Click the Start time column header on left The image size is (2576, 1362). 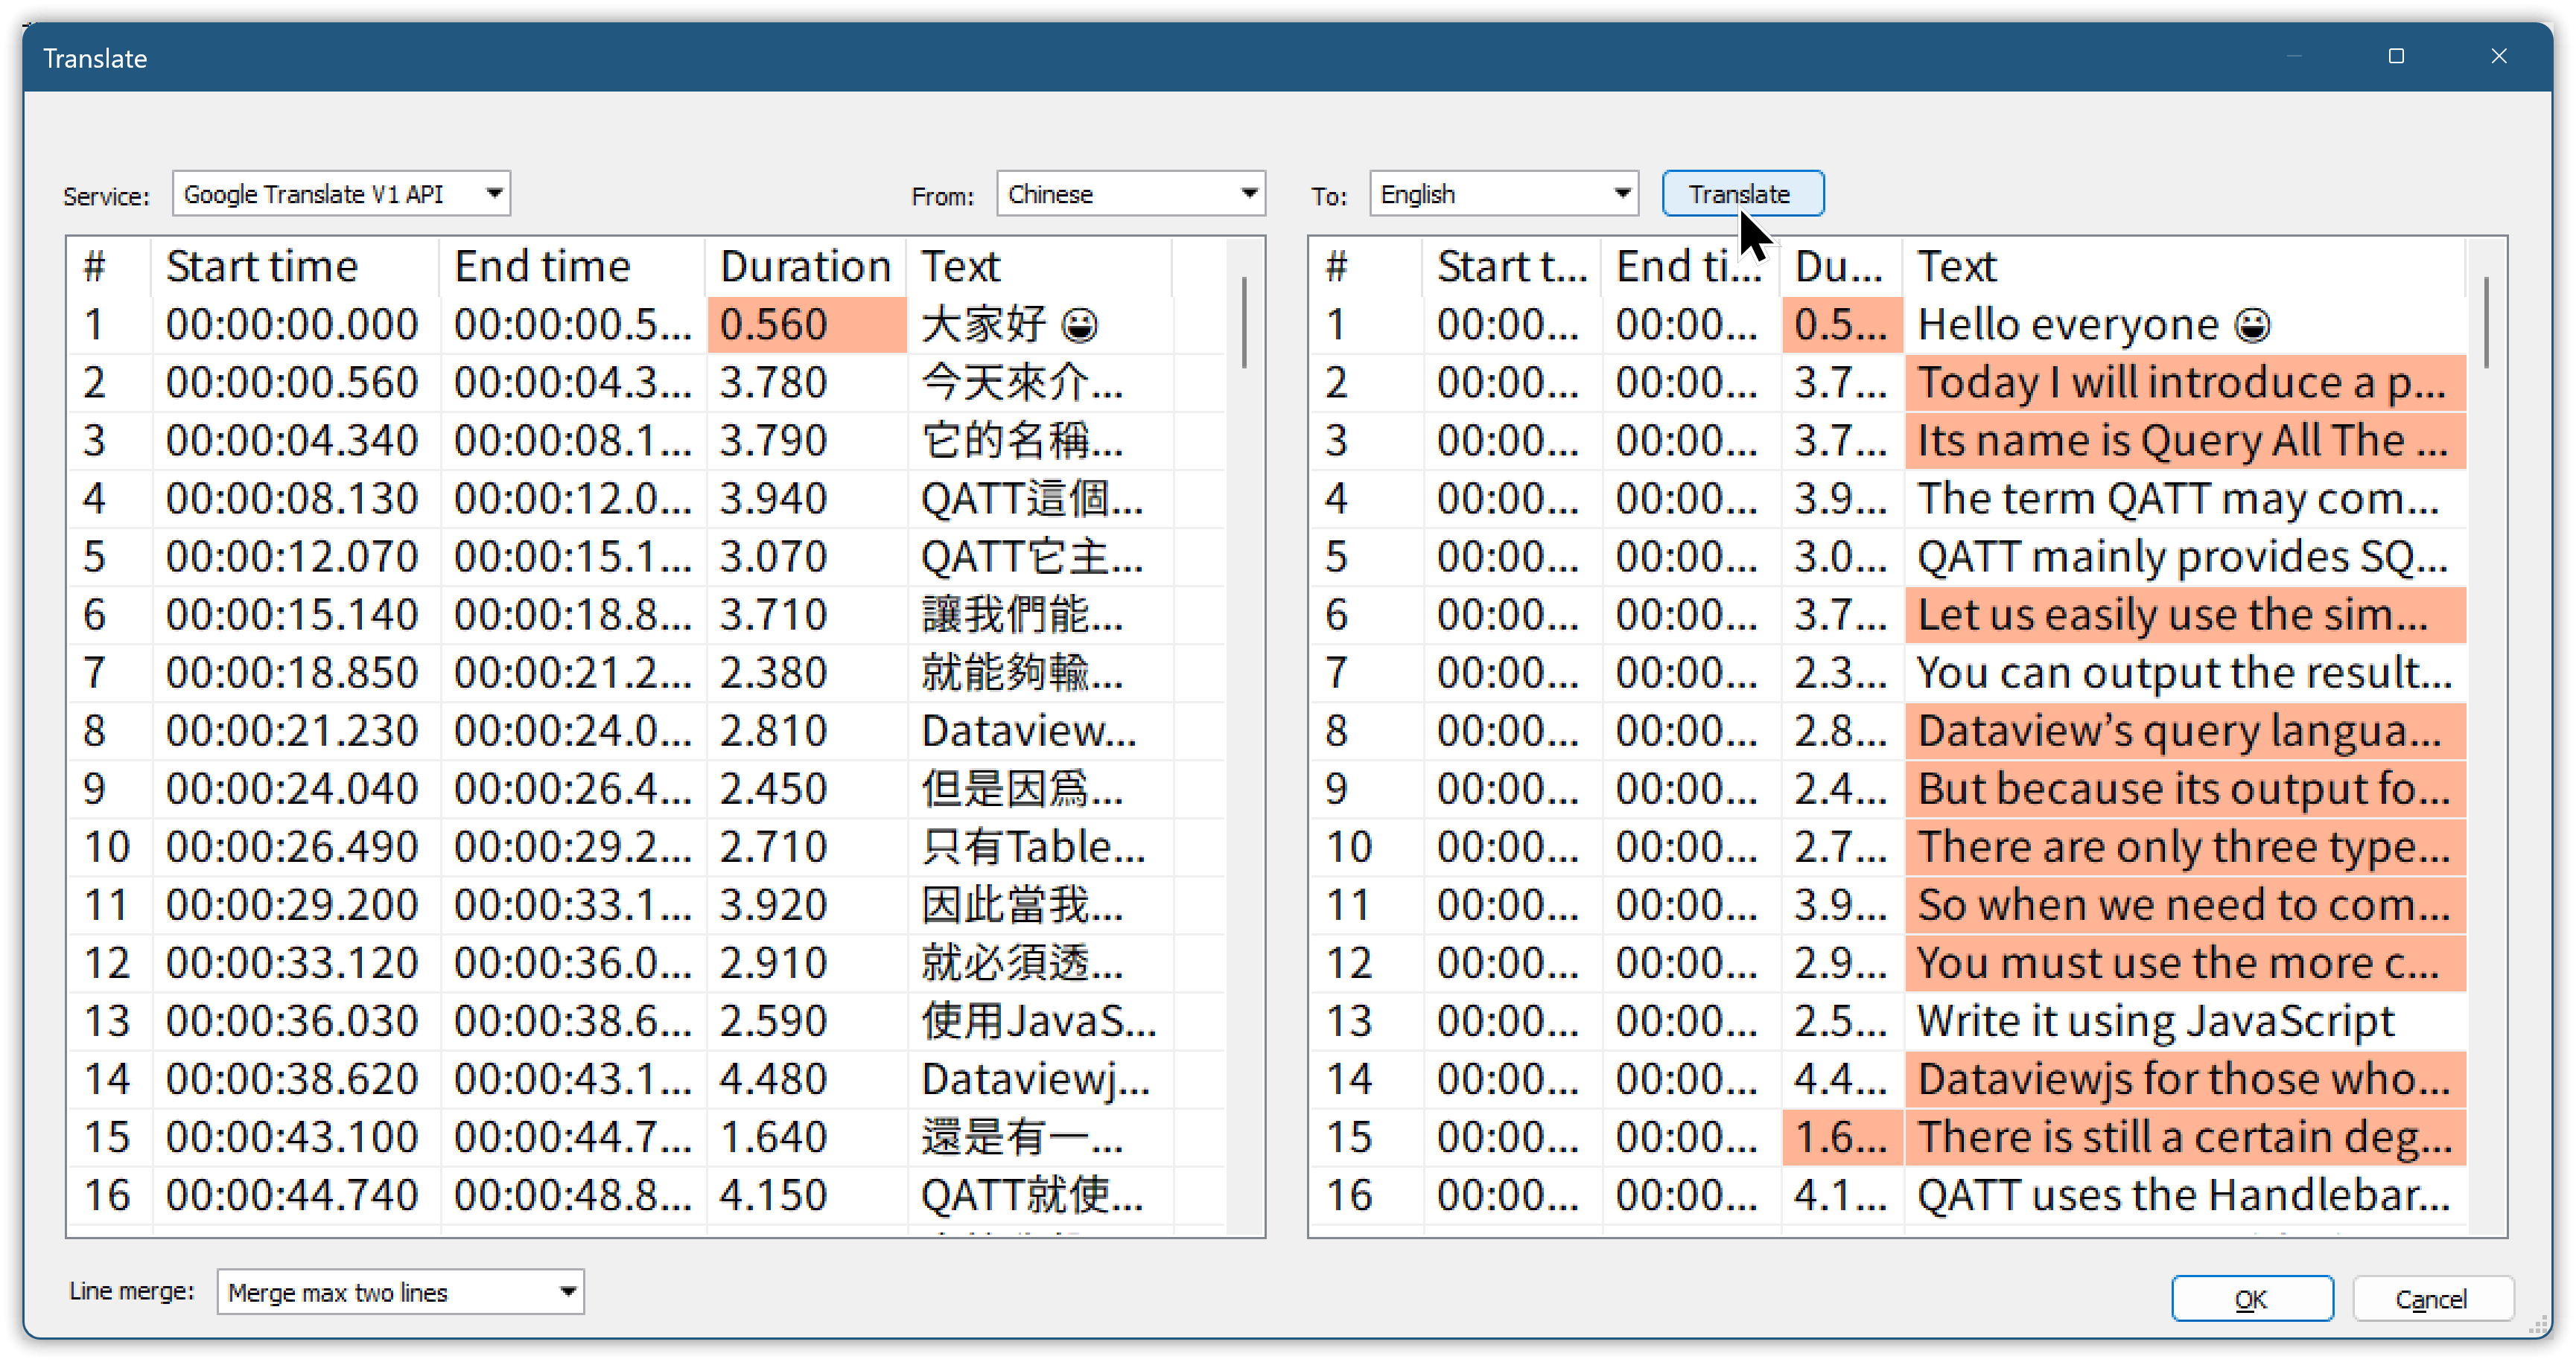point(262,266)
